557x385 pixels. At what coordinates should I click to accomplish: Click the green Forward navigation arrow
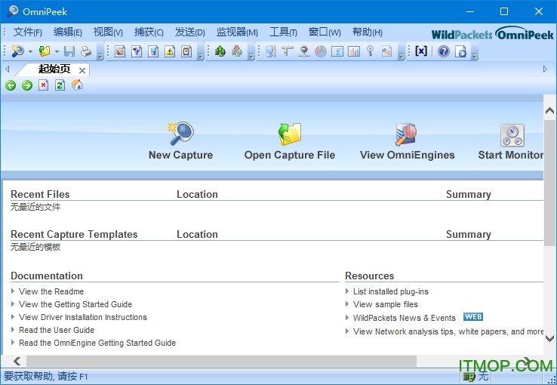27,85
